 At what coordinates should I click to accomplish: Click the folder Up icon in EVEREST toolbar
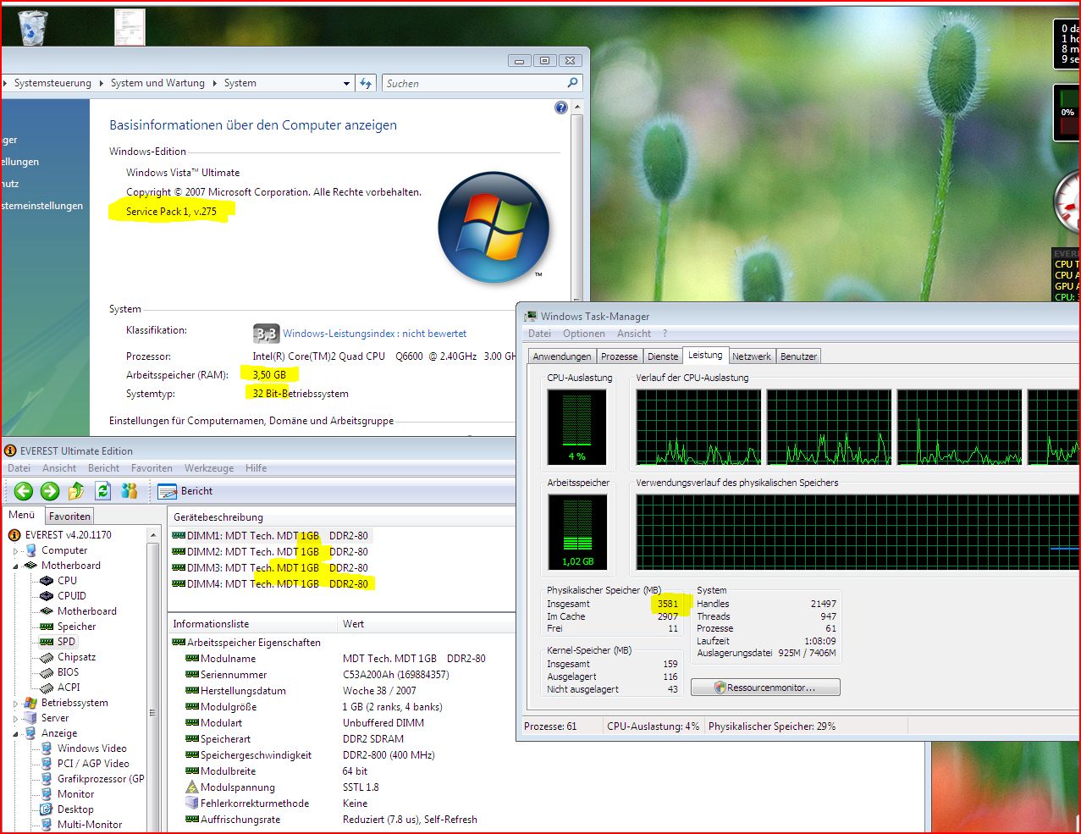click(76, 491)
